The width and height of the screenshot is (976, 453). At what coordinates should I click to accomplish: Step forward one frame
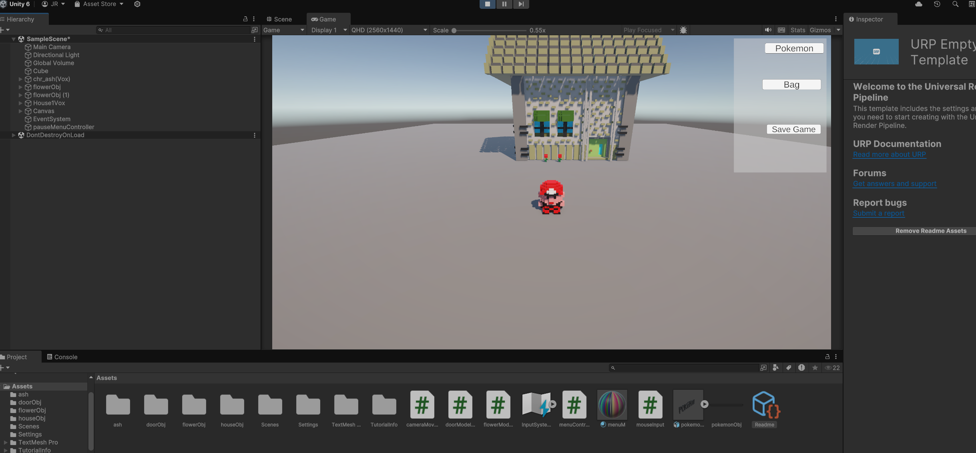click(x=521, y=4)
